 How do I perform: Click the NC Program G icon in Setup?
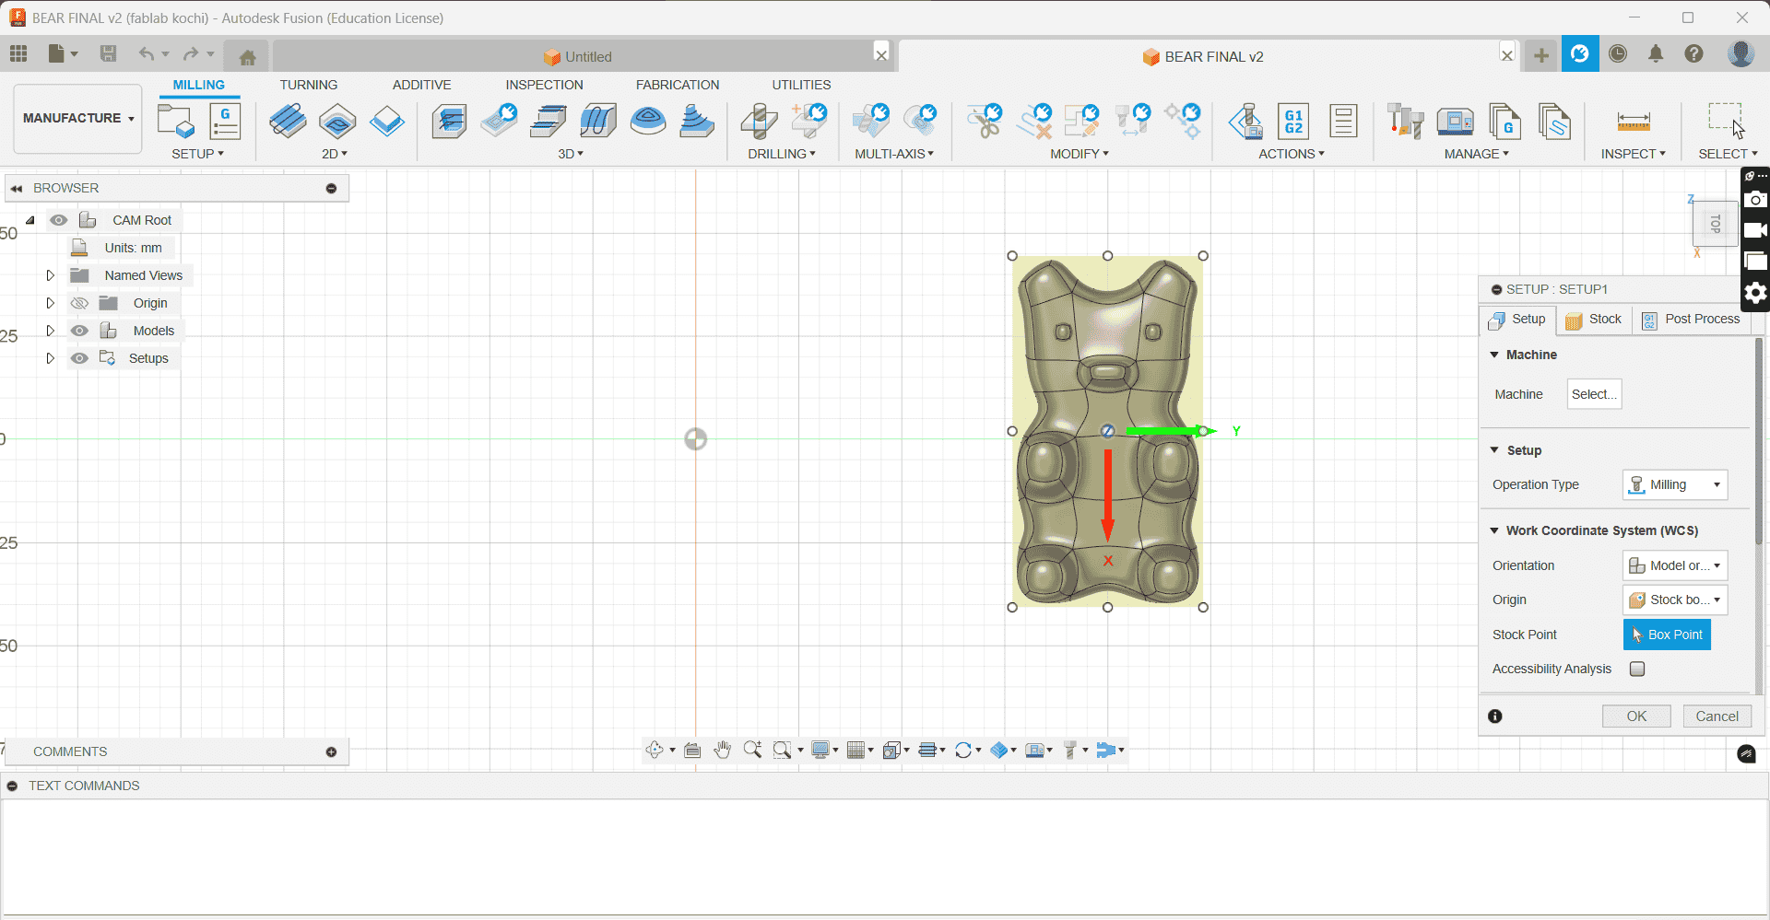(x=226, y=121)
